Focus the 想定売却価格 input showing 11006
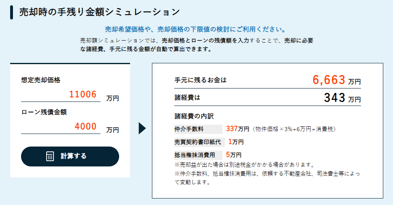The image size is (393, 205). tap(61, 95)
